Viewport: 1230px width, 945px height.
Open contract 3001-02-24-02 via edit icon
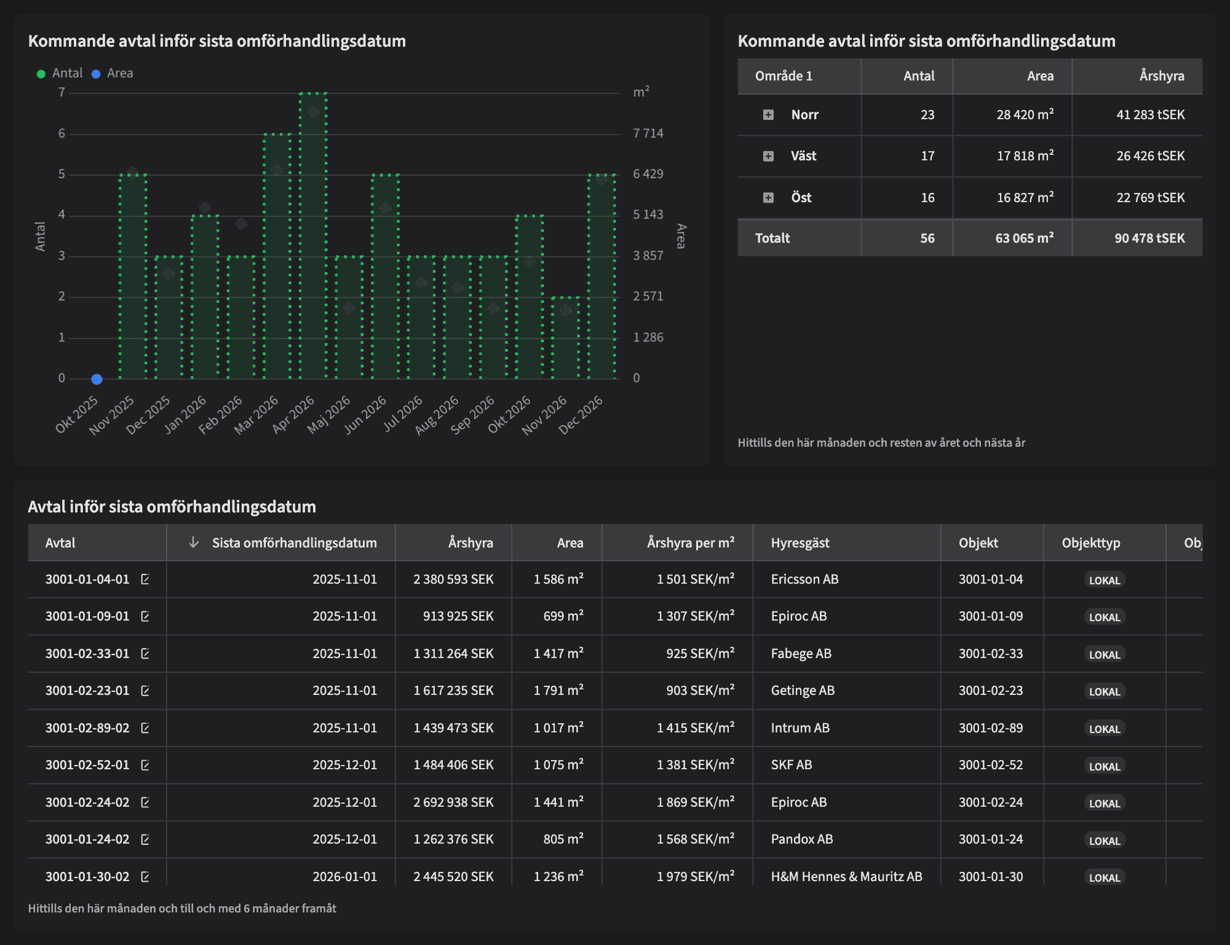tap(145, 802)
